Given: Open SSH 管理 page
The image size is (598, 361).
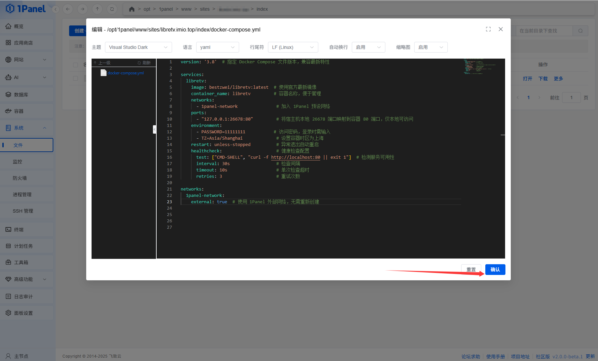Looking at the screenshot, I should (x=27, y=211).
